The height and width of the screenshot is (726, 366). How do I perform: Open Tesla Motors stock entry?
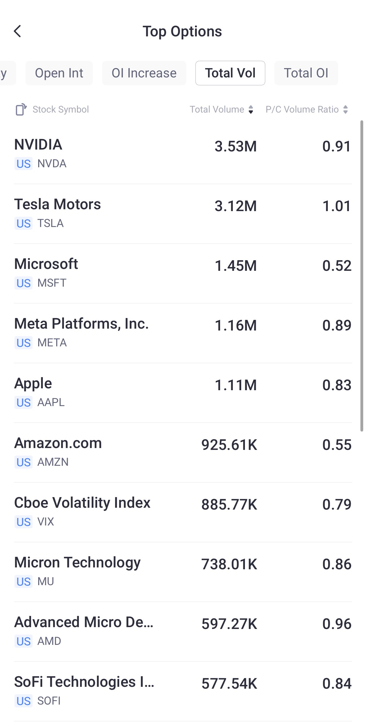(183, 213)
